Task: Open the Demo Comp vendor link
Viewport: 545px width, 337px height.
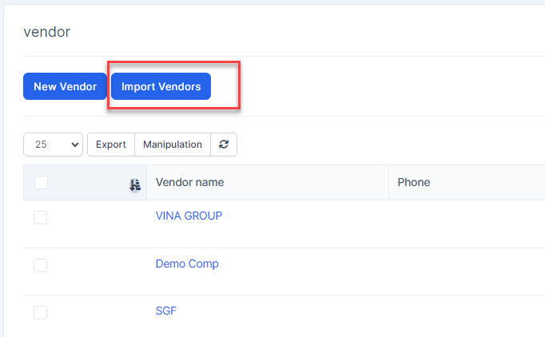Action: point(187,264)
